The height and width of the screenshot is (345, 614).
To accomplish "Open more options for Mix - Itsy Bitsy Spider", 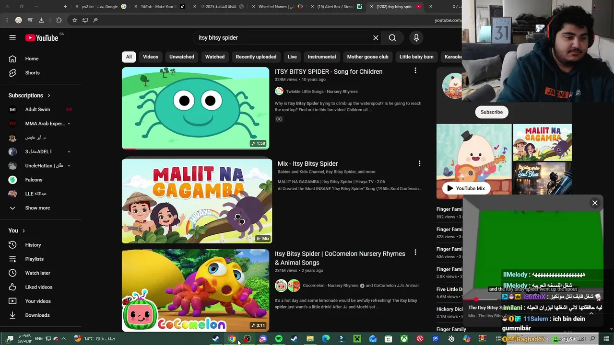I will click(419, 163).
